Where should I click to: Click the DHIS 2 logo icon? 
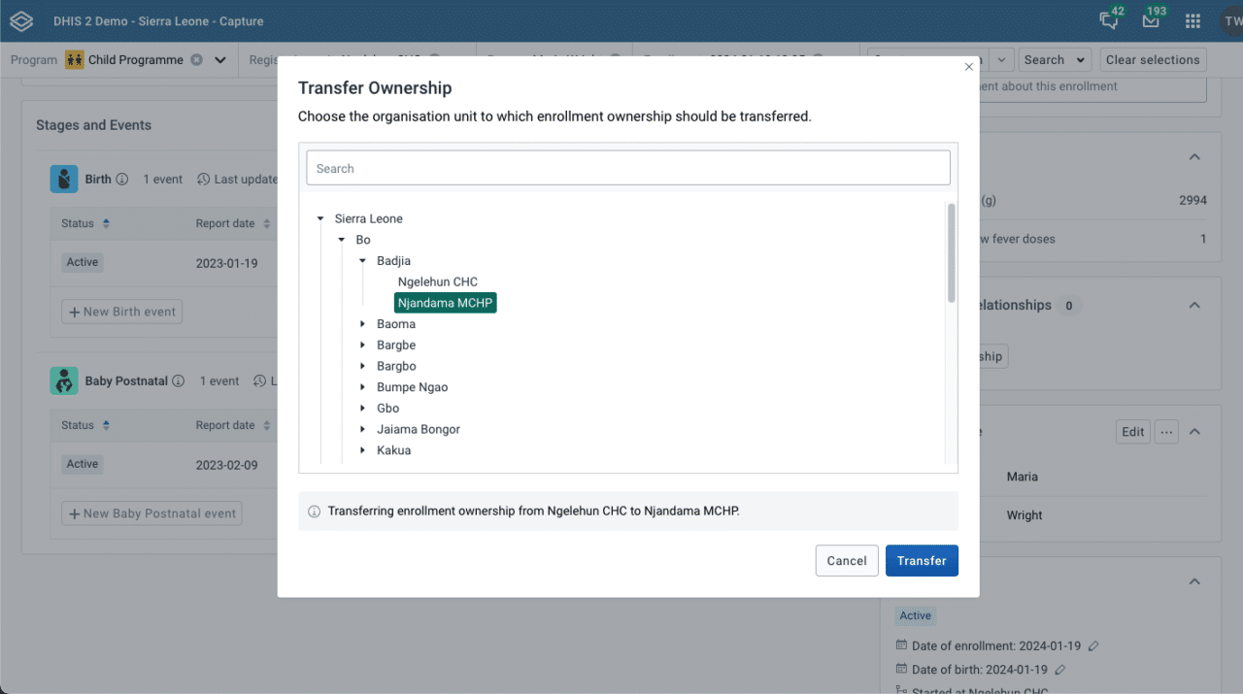pyautogui.click(x=20, y=20)
